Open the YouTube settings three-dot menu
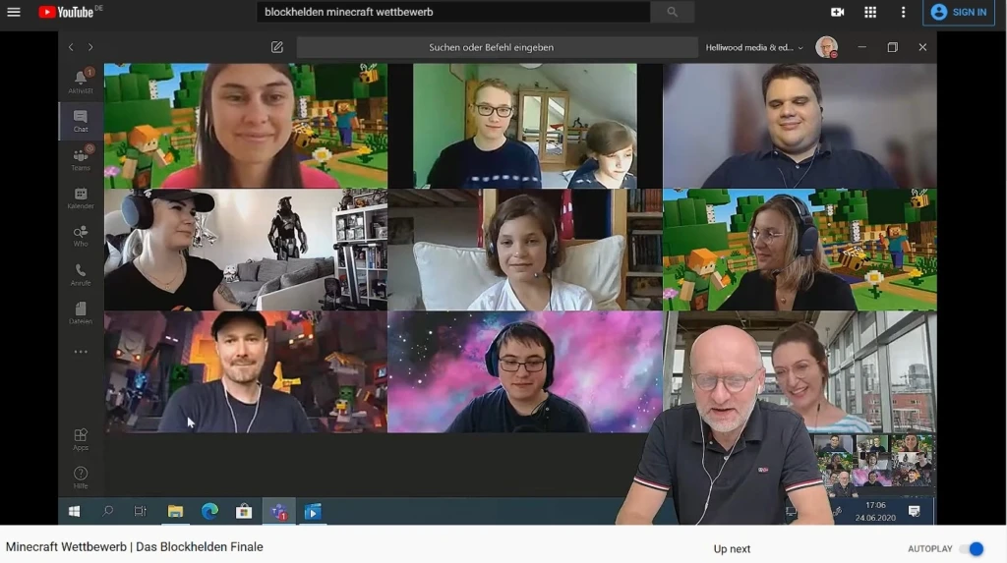Viewport: 1007px width, 563px height. click(903, 12)
